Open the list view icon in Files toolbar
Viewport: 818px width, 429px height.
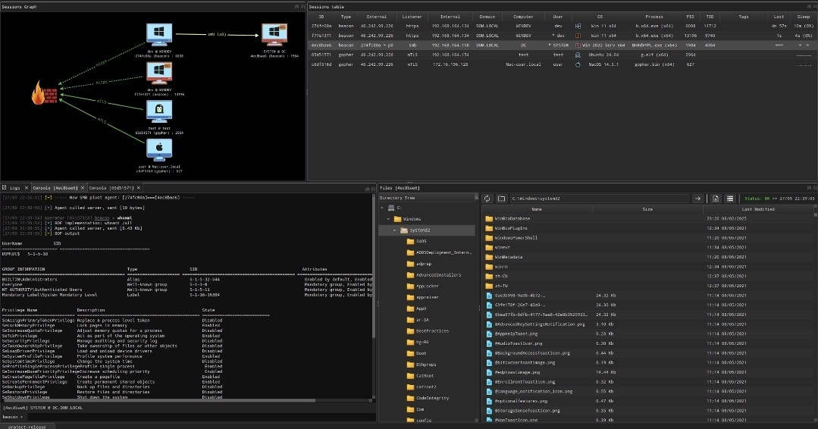pos(729,199)
